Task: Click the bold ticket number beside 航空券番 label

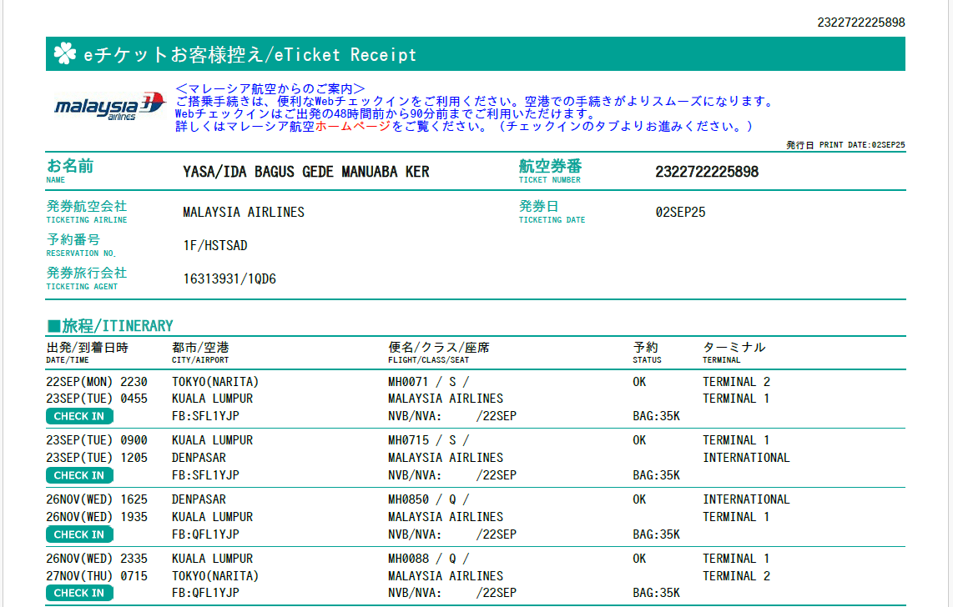Action: click(707, 172)
